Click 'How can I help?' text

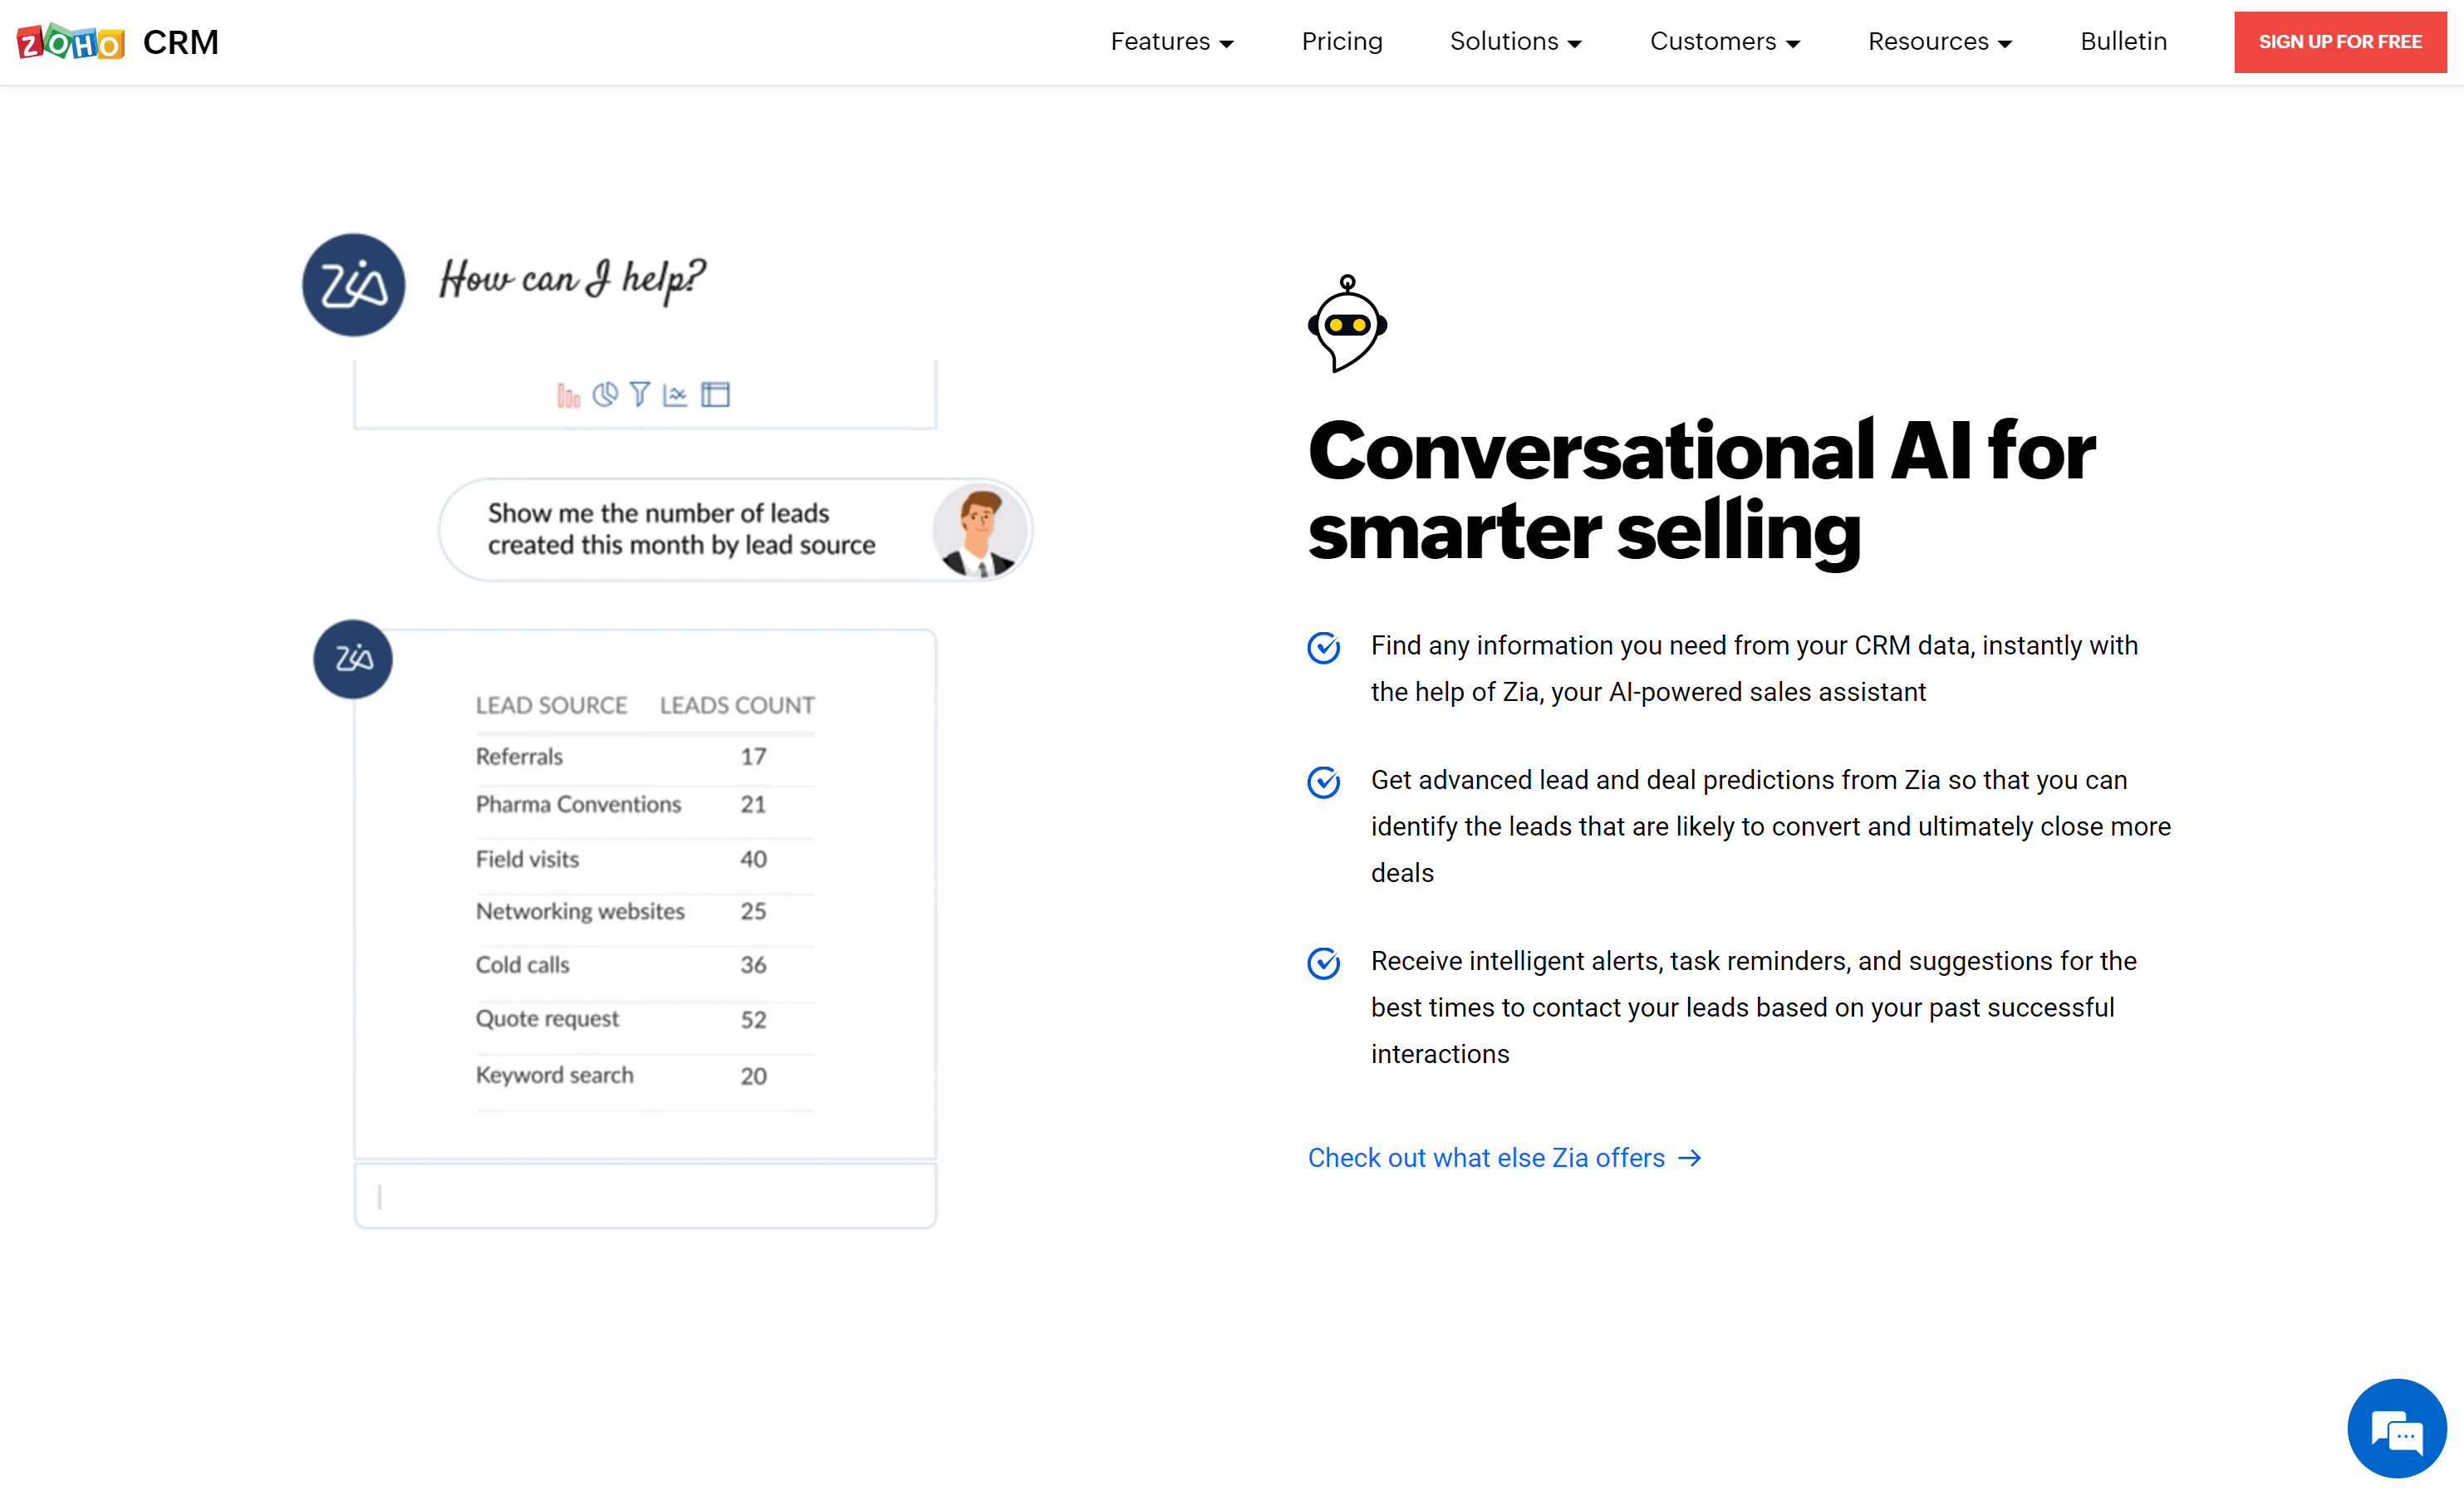point(572,279)
